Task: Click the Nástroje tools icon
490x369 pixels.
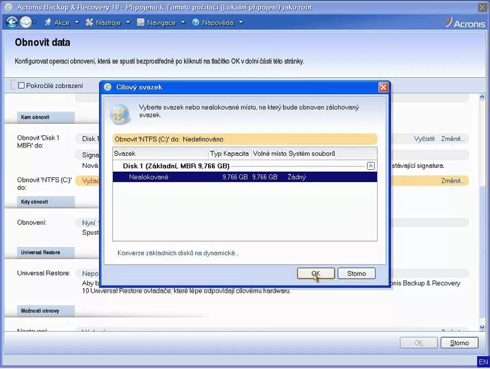Action: click(x=89, y=22)
